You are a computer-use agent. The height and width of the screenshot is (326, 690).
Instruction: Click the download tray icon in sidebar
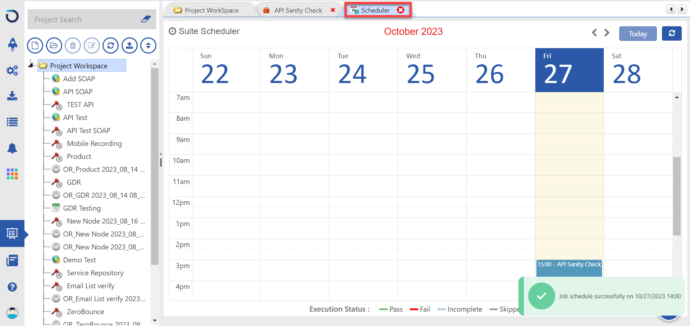tap(12, 96)
